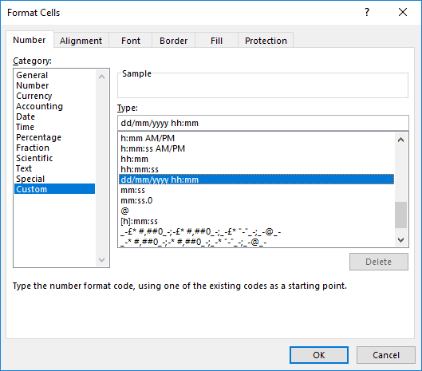Open the Font tab
The image size is (422, 371).
(x=131, y=41)
